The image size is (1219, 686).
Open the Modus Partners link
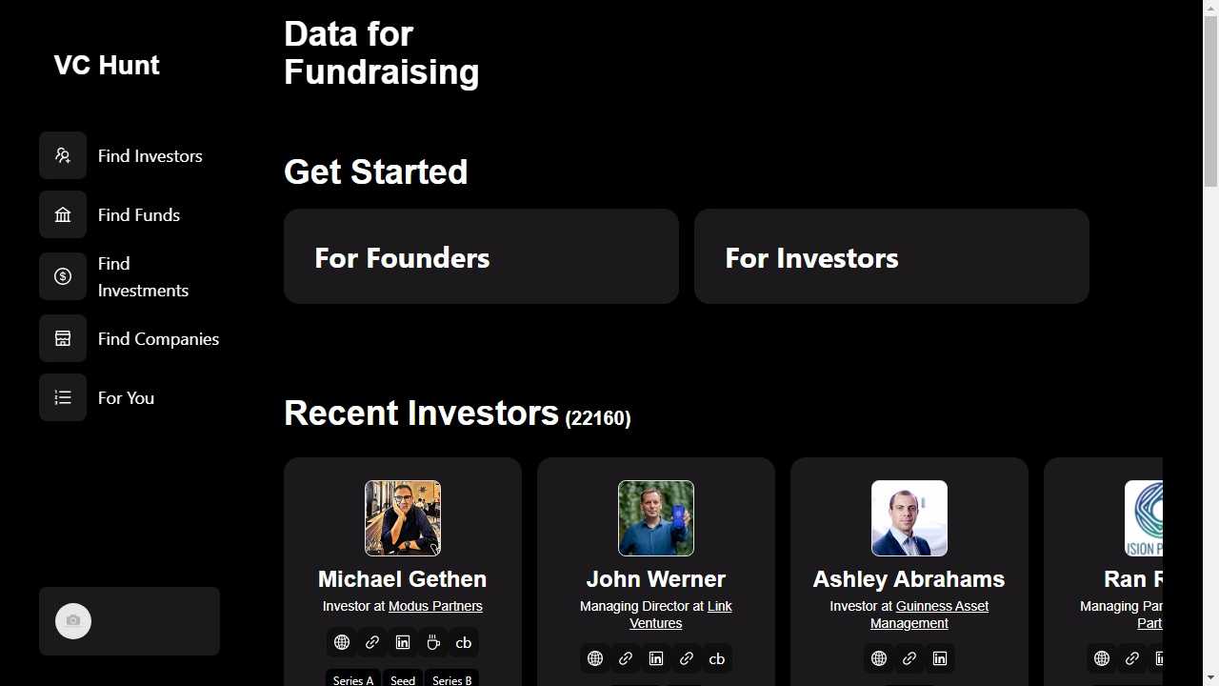pos(435,606)
